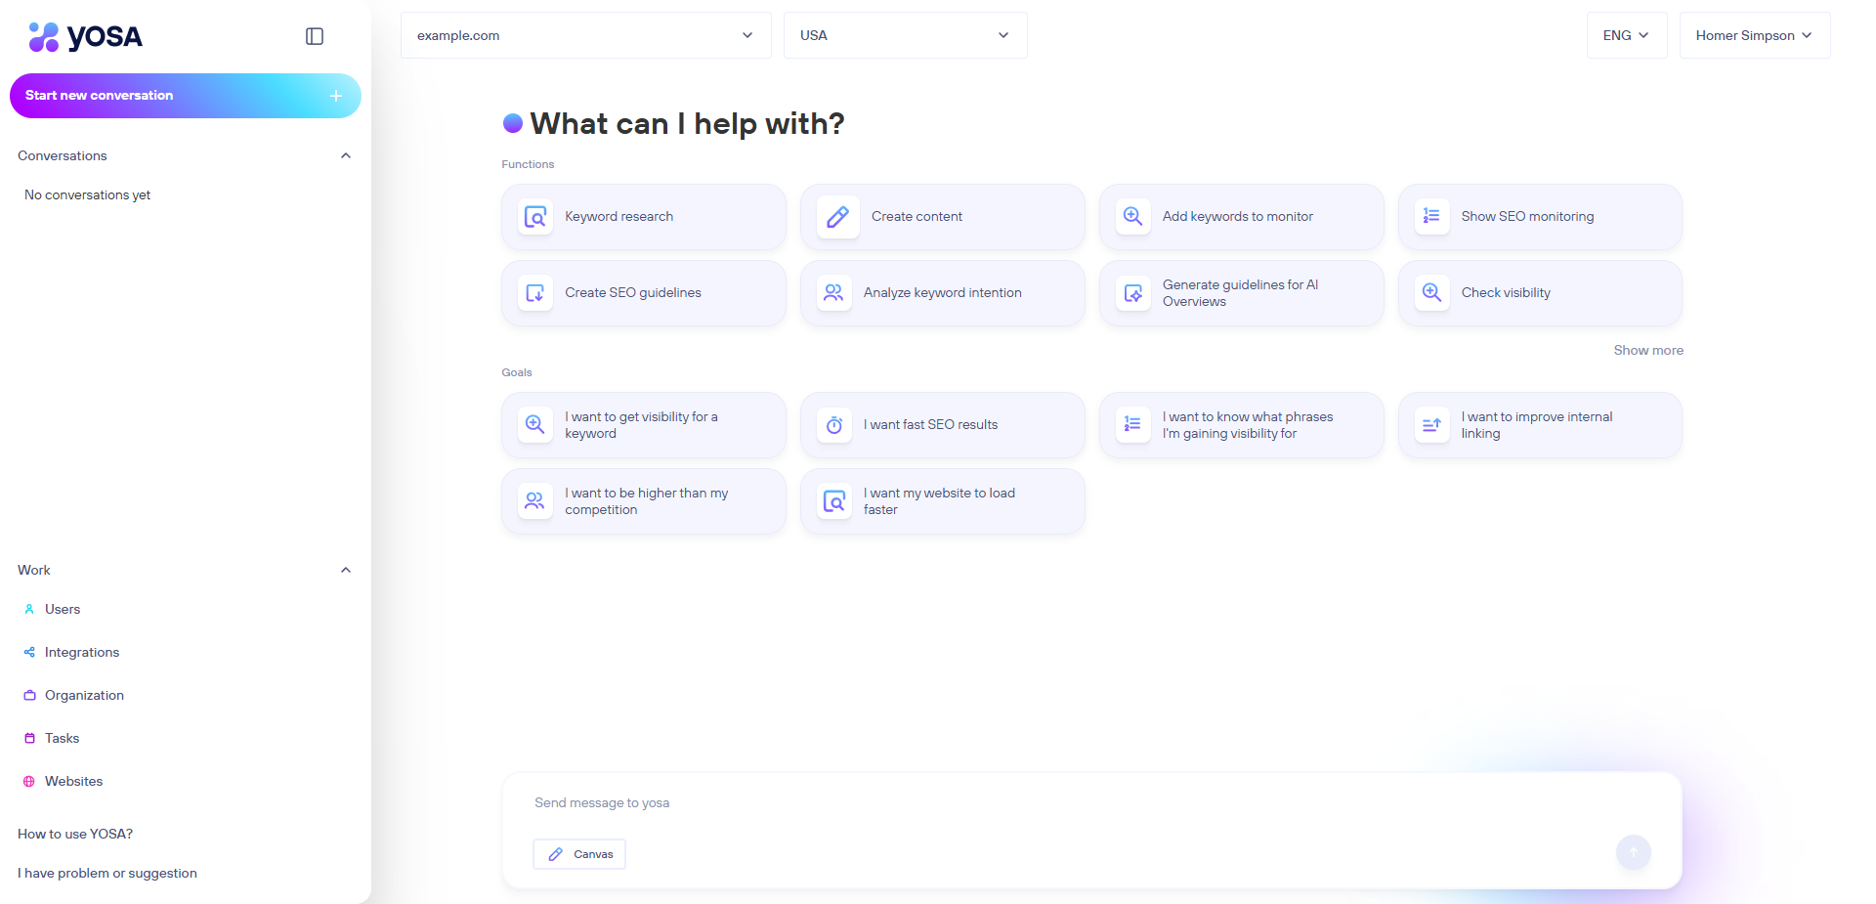Viewport: 1876px width, 904px height.
Task: Click the fast SEO results stopwatch icon
Action: [x=834, y=425]
